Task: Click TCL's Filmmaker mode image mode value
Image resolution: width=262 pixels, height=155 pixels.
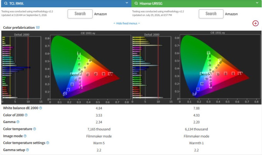Action: tap(99, 136)
